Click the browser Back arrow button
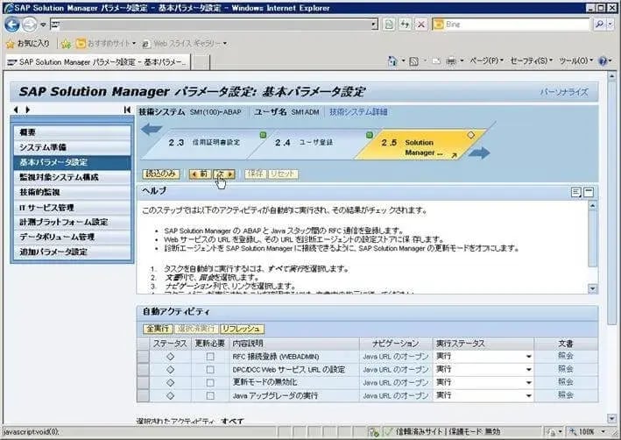 [x=12, y=25]
